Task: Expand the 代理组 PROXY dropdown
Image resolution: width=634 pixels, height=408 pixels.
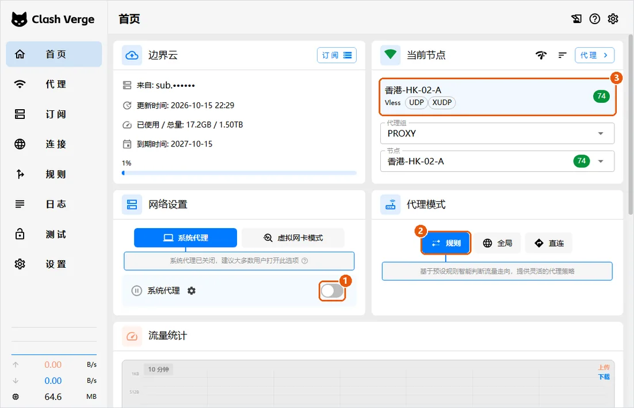Action: [497, 133]
